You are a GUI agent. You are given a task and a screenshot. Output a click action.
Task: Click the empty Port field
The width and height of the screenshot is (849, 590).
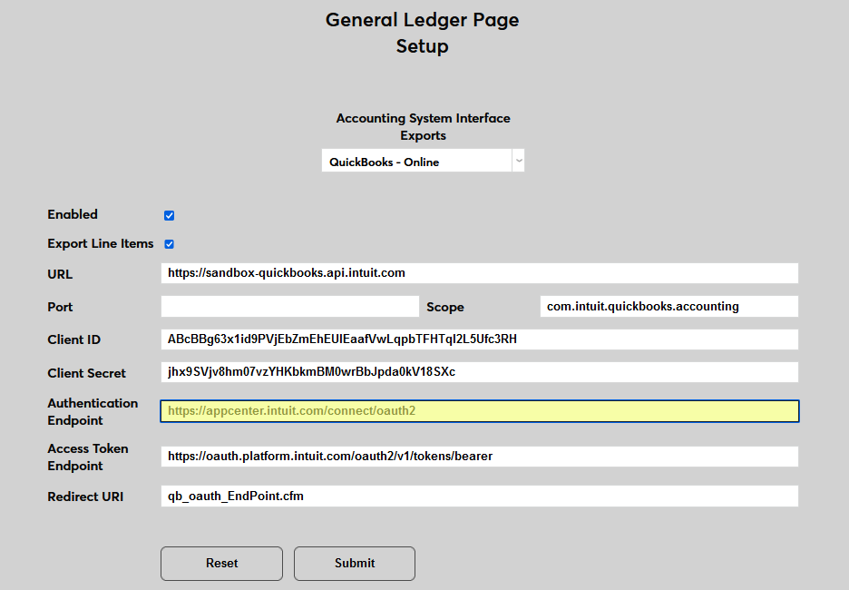288,306
